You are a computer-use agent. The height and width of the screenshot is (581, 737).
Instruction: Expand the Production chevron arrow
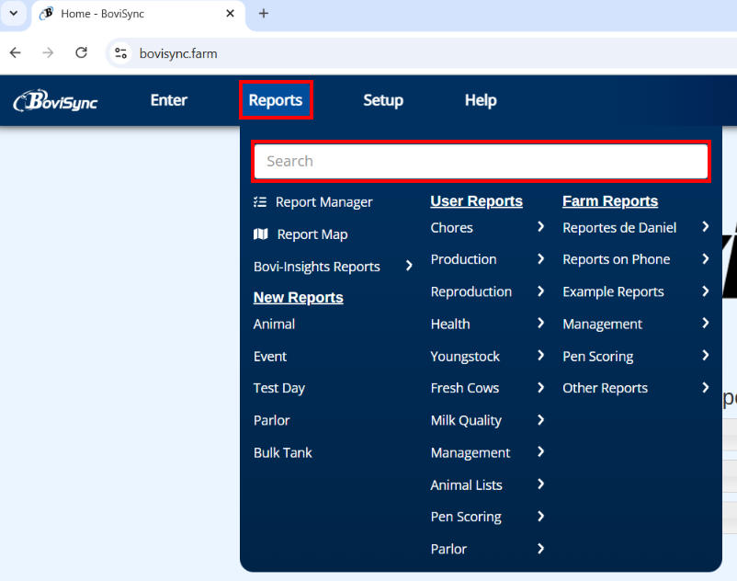click(540, 259)
